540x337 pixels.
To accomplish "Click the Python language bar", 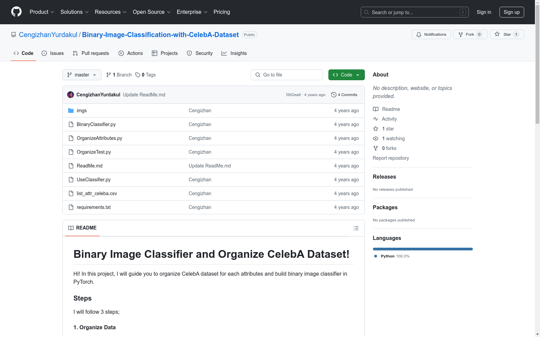I will (423, 249).
